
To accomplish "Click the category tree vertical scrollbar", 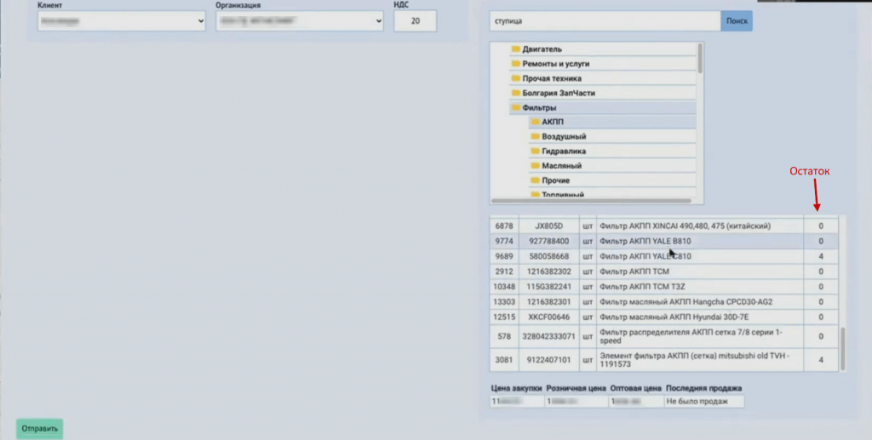I will 700,60.
